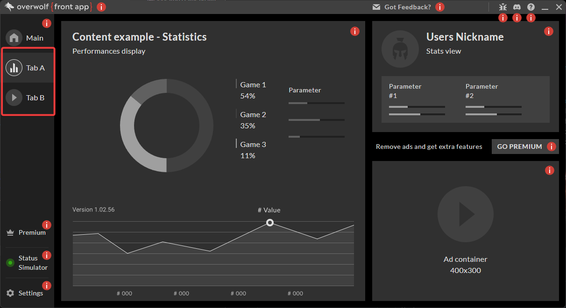
Task: Click the GO PREMIUM button
Action: pyautogui.click(x=520, y=147)
